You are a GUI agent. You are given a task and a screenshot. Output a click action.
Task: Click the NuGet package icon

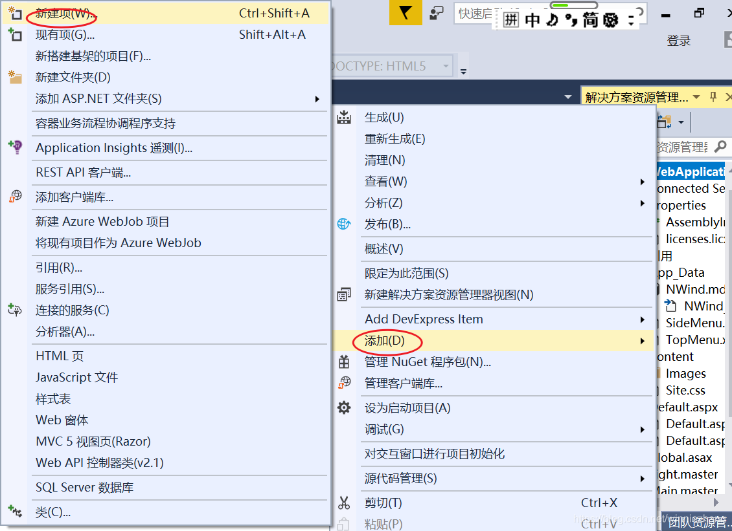[x=344, y=362]
